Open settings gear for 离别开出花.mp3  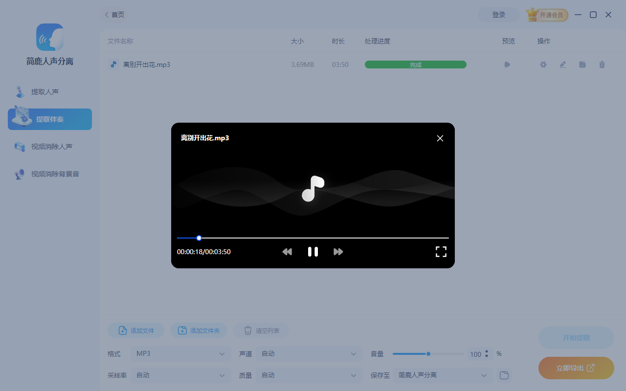(x=543, y=64)
